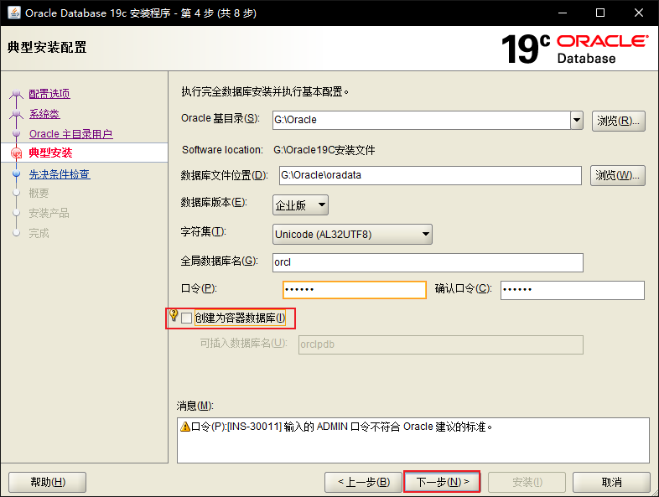This screenshot has width=659, height=497.
Task: Open the 数据库版本 企业版 dropdown
Action: [300, 205]
